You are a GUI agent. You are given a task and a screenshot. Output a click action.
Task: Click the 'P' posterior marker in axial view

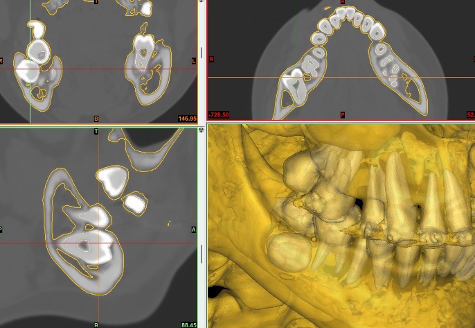tap(342, 114)
